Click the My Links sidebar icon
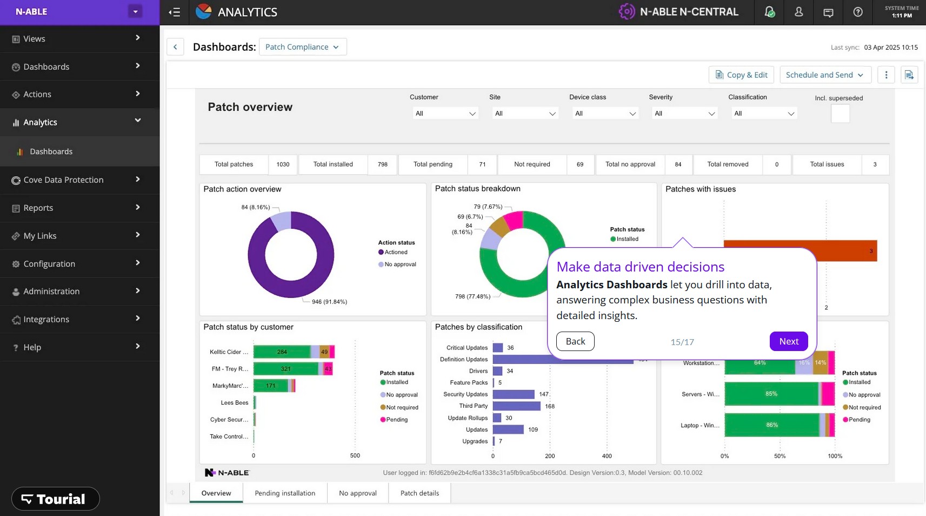Screen dimensions: 926x516 click(x=16, y=236)
